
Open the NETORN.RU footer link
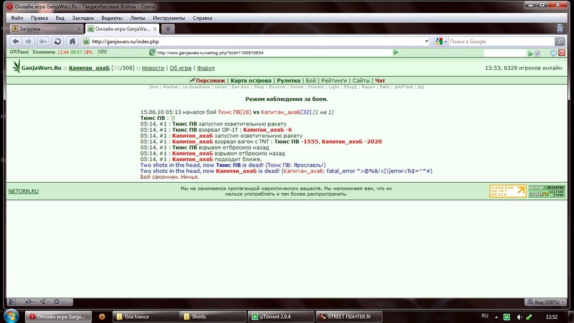[x=23, y=191]
